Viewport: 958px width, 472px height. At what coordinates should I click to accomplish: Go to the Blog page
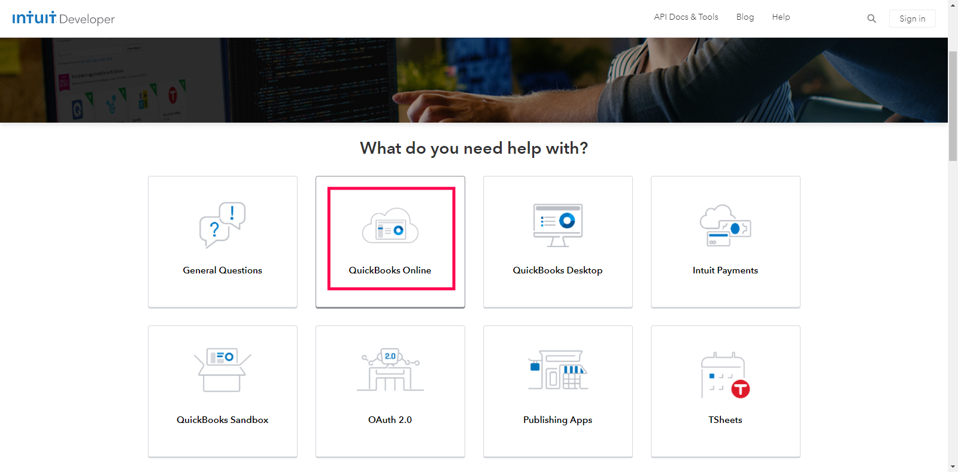coord(745,17)
